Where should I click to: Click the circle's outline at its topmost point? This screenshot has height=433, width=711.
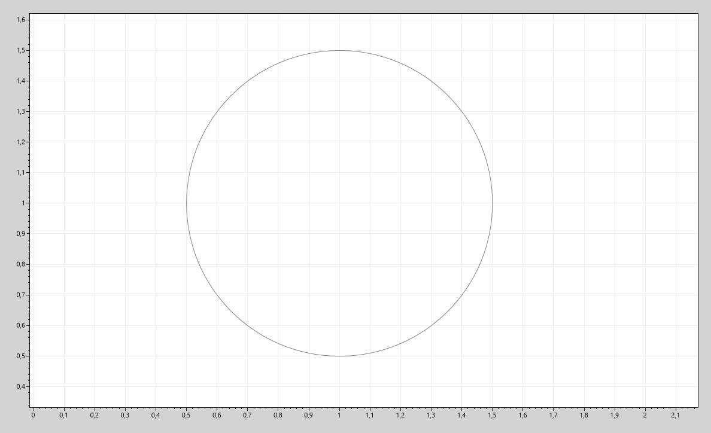pyautogui.click(x=339, y=51)
